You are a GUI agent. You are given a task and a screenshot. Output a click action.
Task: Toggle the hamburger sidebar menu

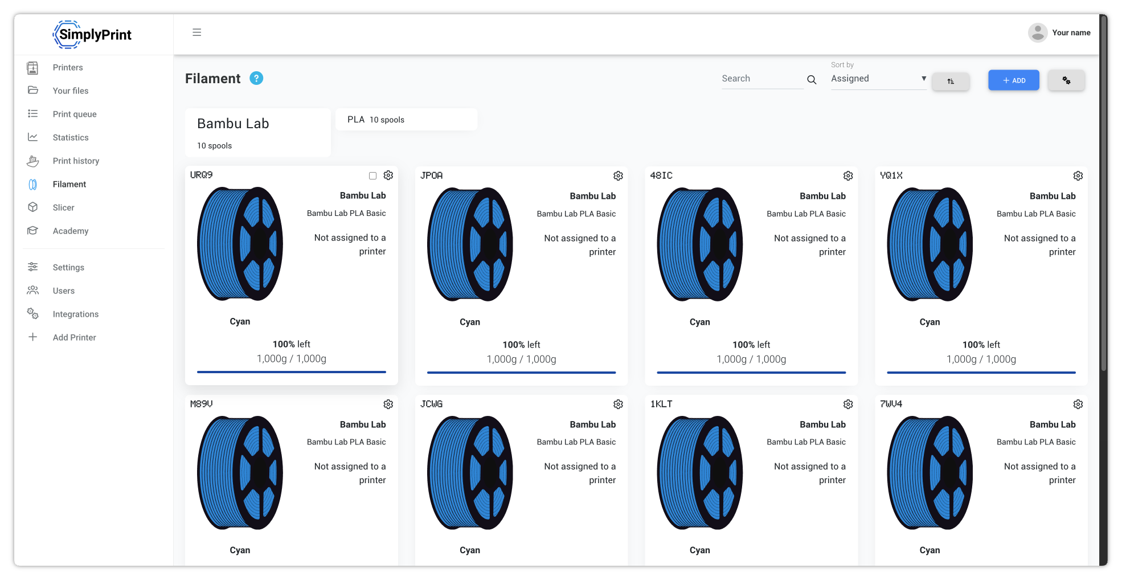pos(197,32)
